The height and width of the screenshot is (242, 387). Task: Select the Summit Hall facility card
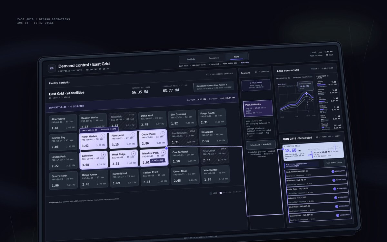(124, 178)
